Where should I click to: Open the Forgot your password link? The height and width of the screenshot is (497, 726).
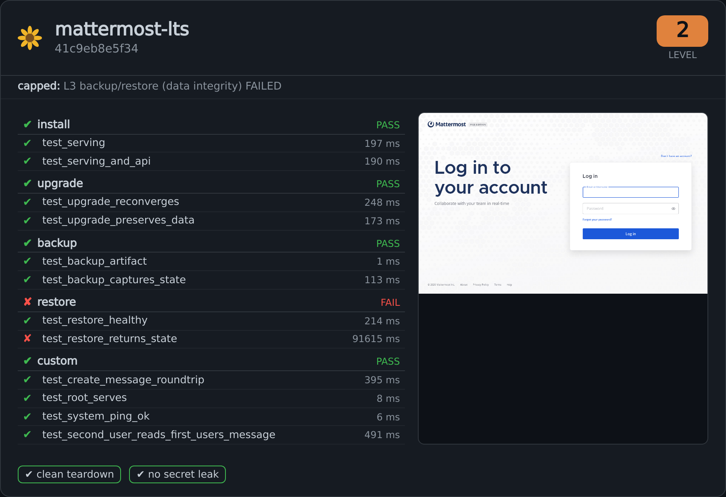[597, 220]
